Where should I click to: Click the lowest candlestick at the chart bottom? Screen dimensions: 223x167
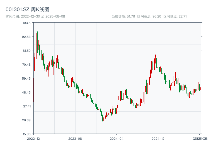pos(104,120)
